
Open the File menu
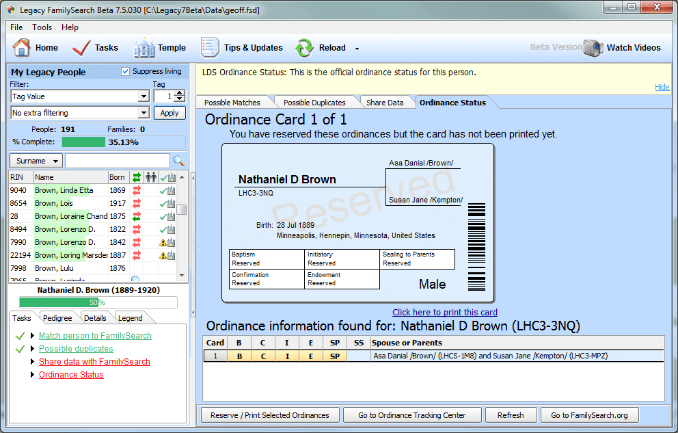(16, 27)
